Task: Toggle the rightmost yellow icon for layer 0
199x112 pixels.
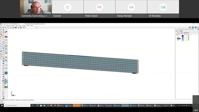Action: (189, 36)
